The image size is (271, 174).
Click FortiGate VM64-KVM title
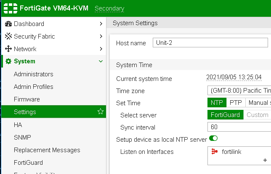click(x=54, y=8)
